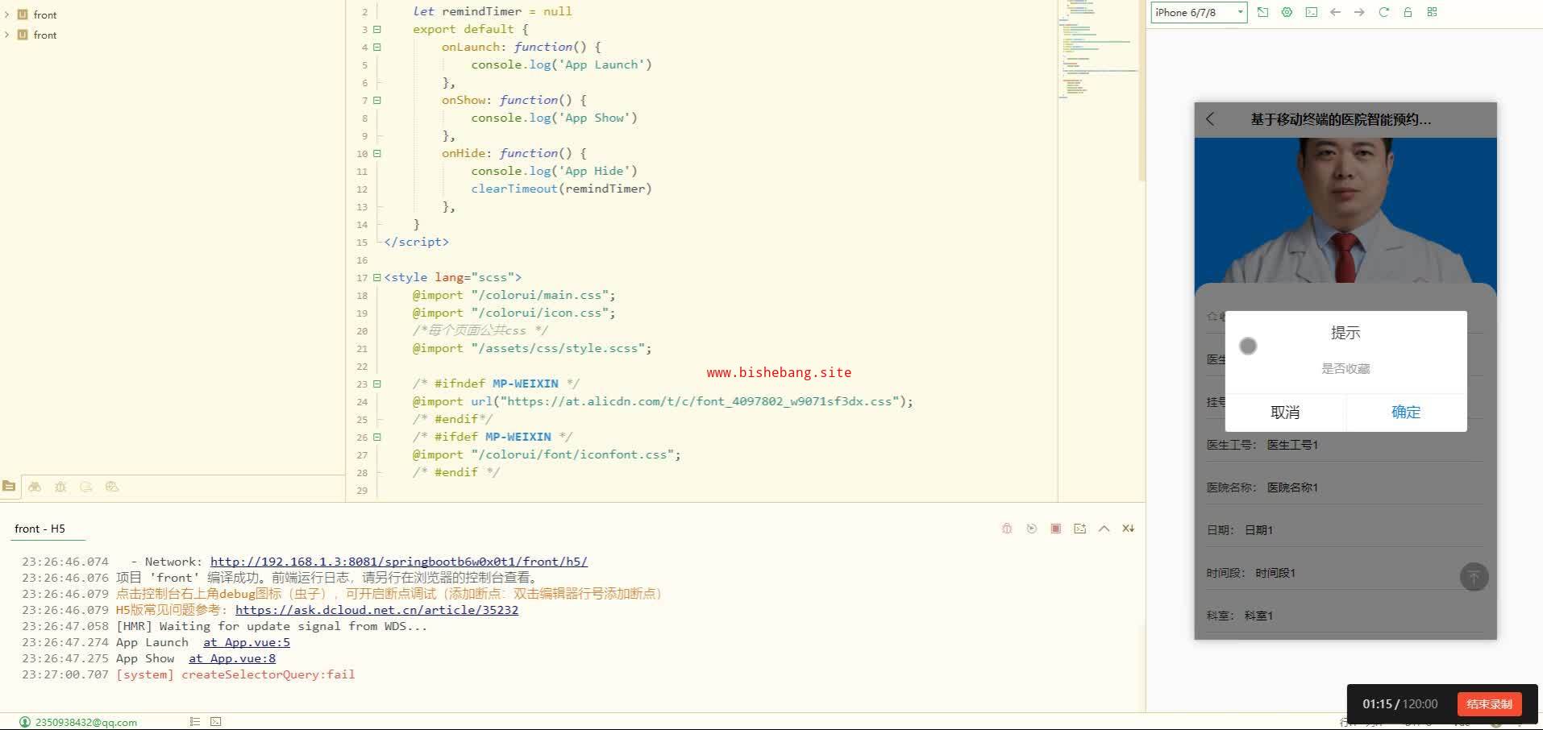Open the browser console terminal icon
The height and width of the screenshot is (730, 1543).
pos(1312,12)
